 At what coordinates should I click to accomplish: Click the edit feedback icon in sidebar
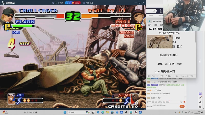pos(200,107)
